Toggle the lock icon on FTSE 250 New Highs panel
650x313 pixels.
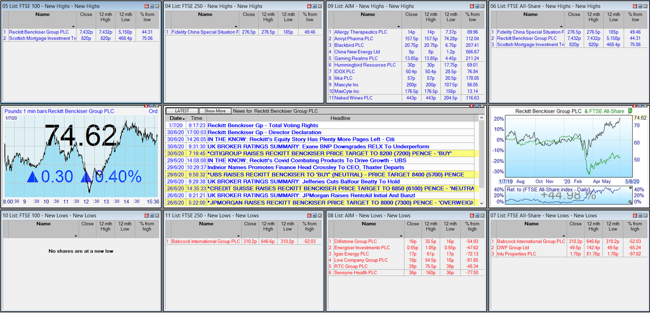tap(309, 6)
